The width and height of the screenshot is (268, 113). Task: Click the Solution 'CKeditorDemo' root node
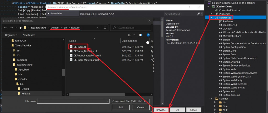pos(233,3)
